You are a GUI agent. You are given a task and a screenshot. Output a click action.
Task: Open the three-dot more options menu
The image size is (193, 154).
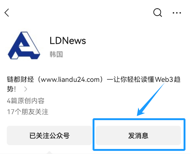coord(177,13)
